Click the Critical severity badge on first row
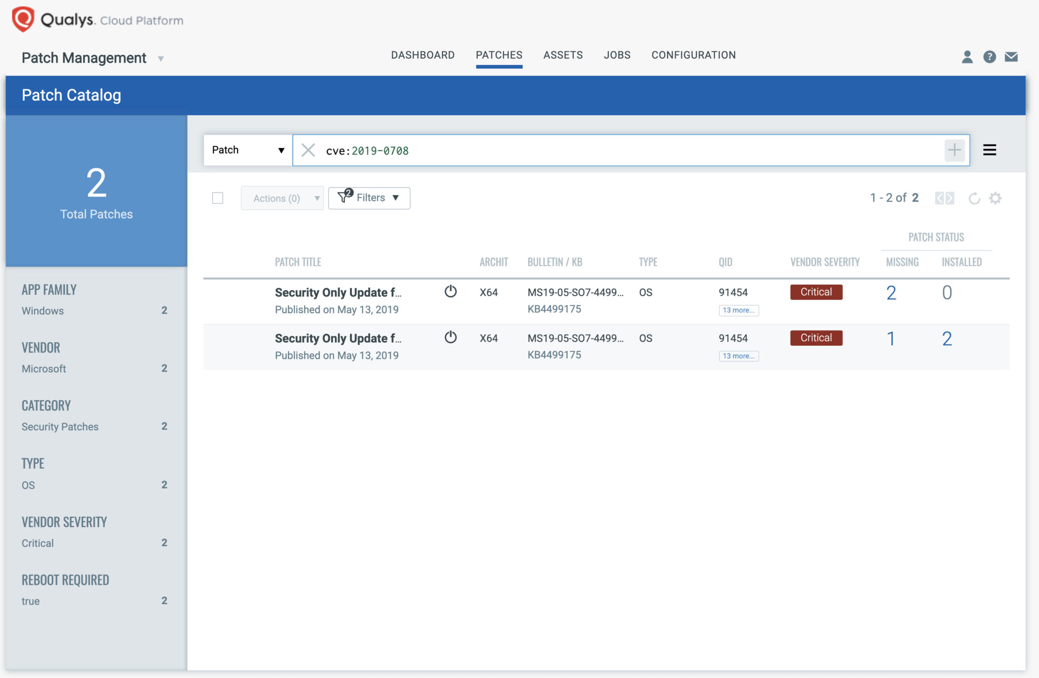Screen dimensions: 1039x678 816,291
